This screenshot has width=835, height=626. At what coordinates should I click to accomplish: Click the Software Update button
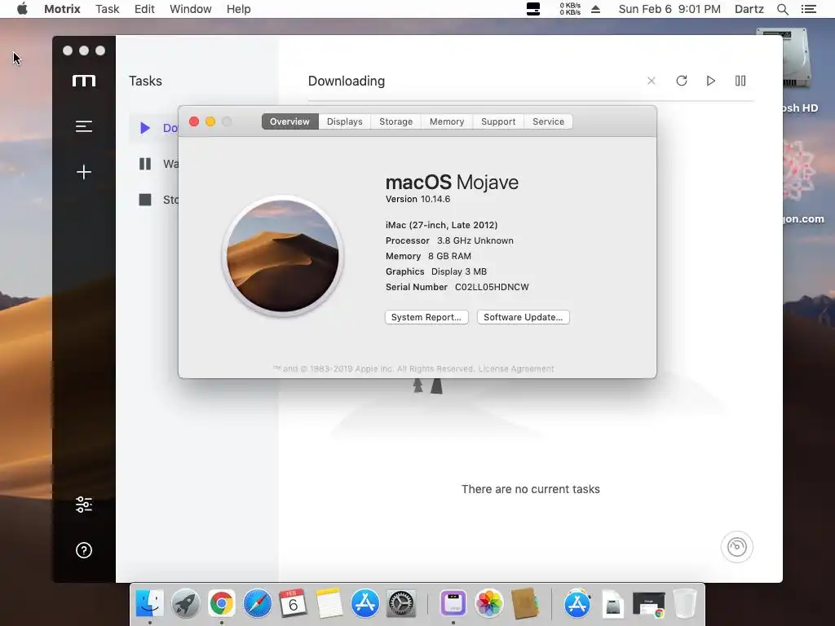tap(523, 317)
